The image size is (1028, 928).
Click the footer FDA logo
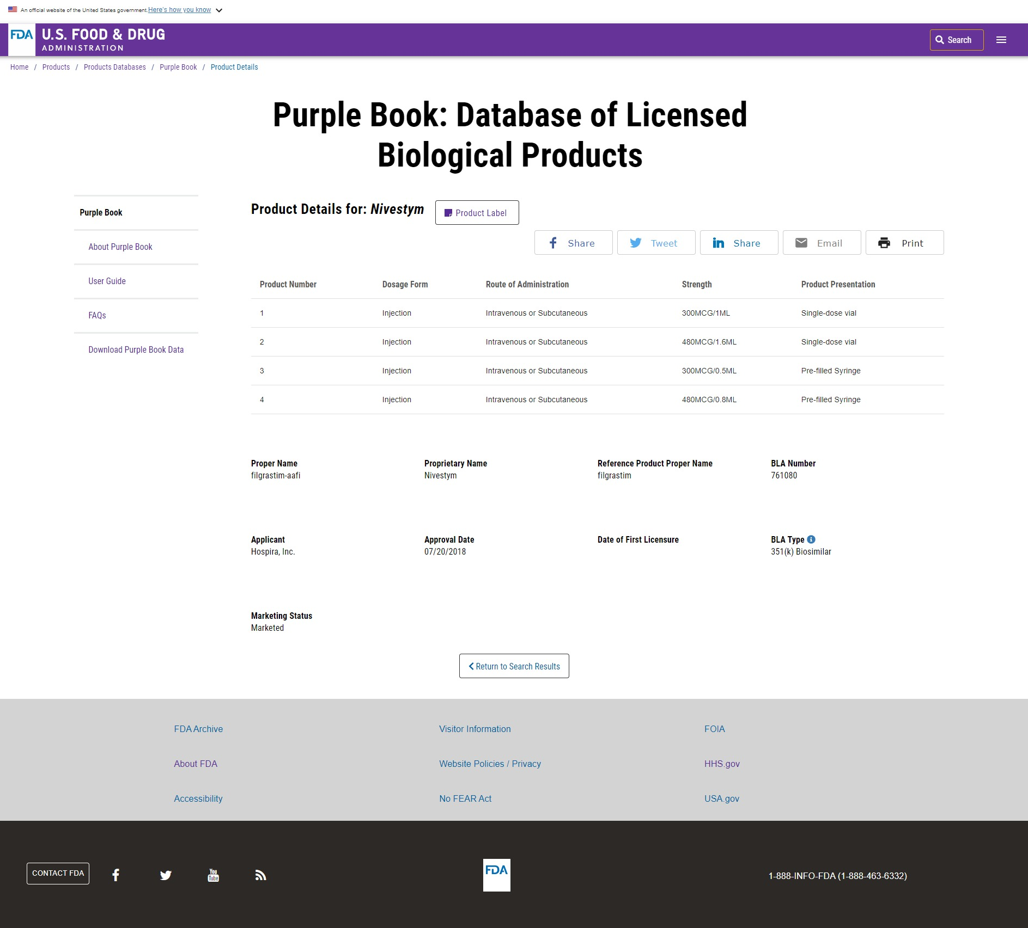496,875
